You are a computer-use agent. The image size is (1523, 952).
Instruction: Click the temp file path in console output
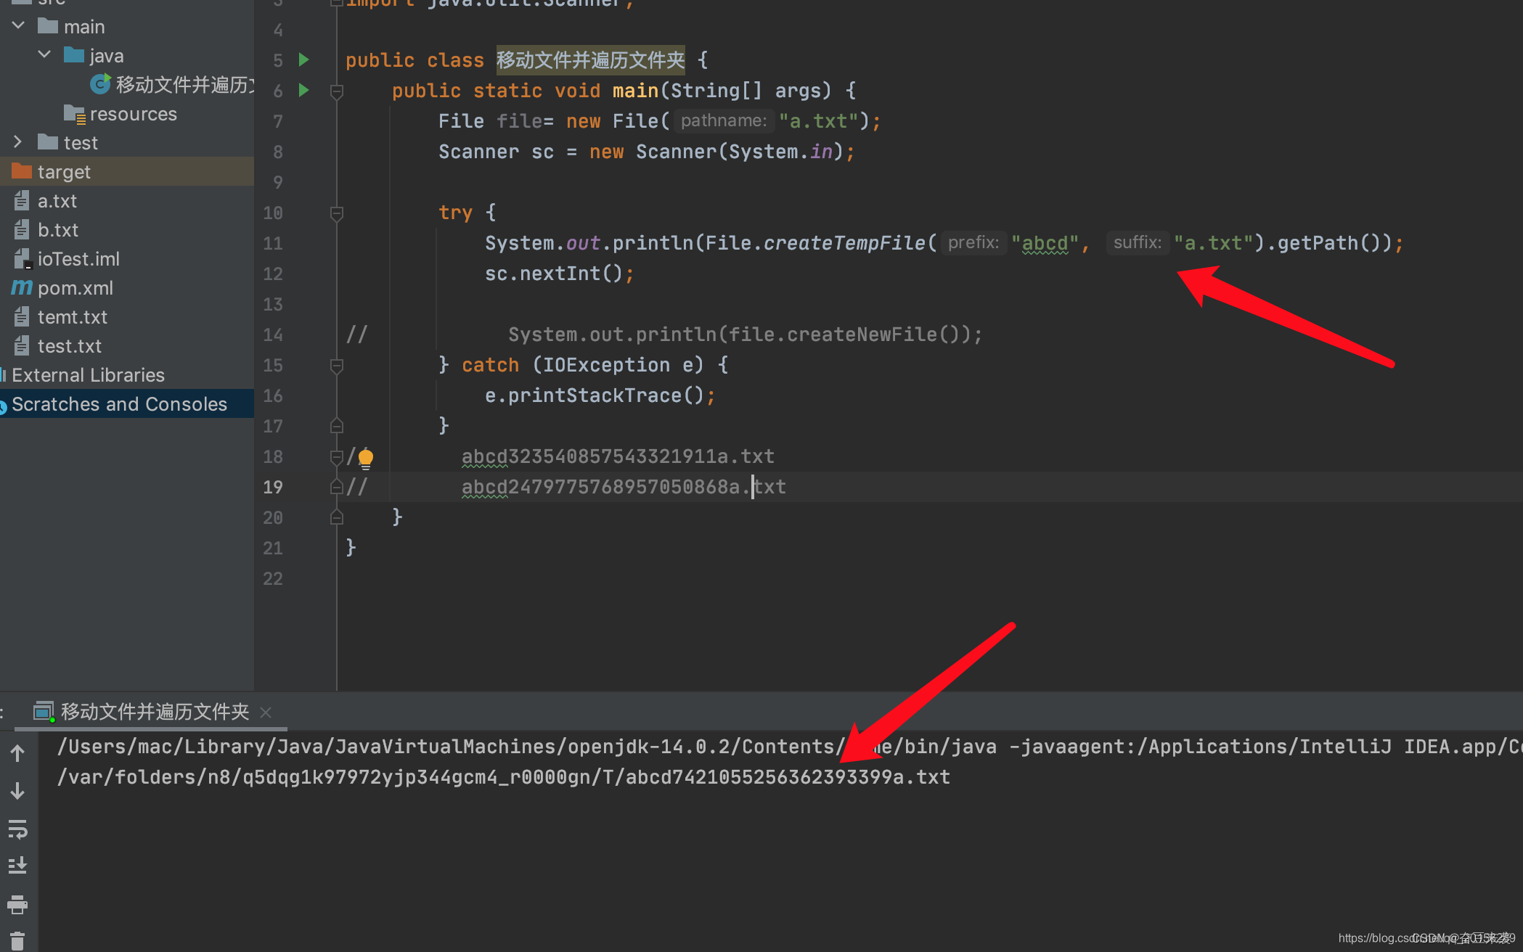click(x=503, y=777)
